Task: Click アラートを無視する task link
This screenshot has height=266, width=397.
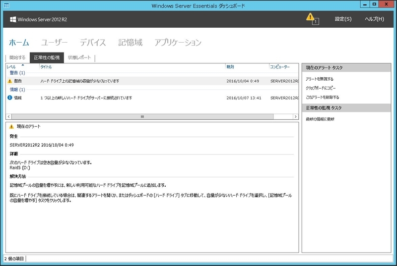Action: (320, 79)
